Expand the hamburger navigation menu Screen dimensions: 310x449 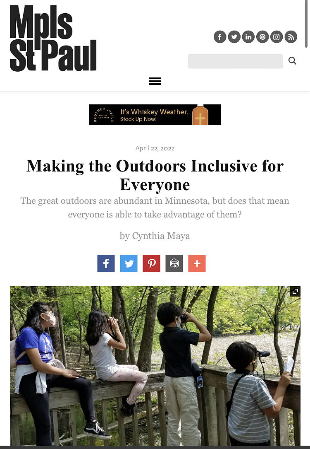coord(155,81)
